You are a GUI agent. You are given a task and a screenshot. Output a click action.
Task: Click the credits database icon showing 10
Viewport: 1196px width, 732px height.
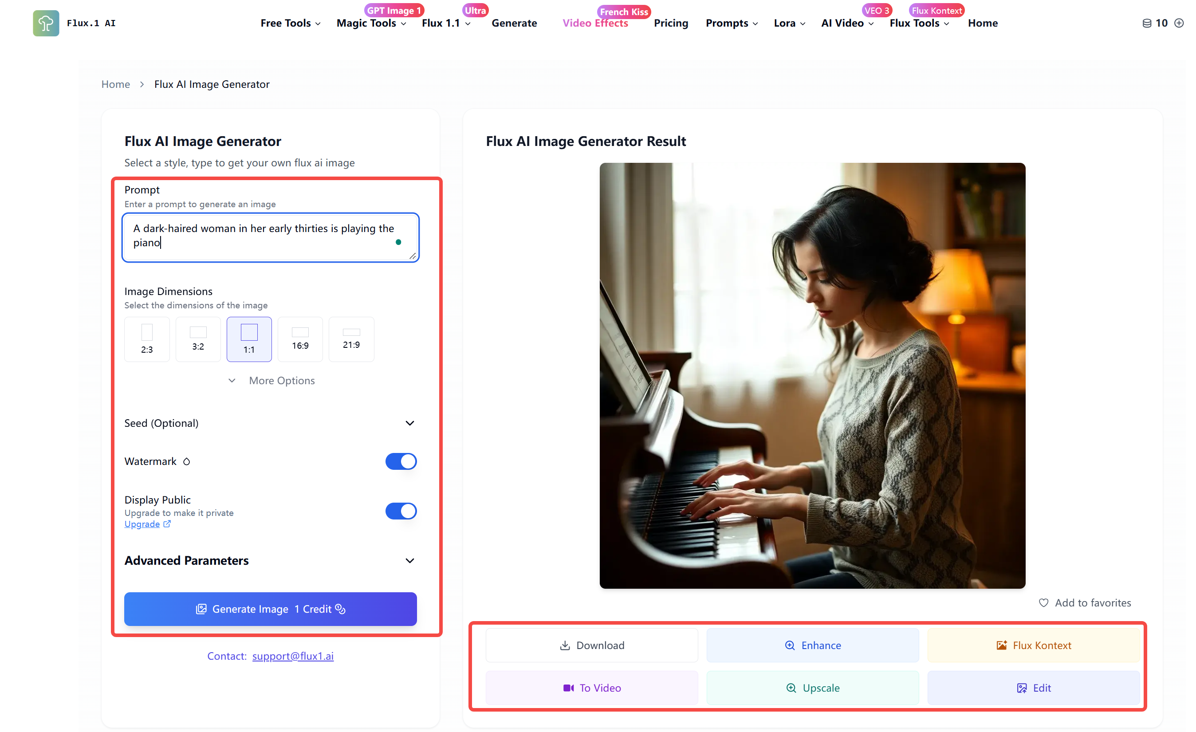(x=1147, y=23)
